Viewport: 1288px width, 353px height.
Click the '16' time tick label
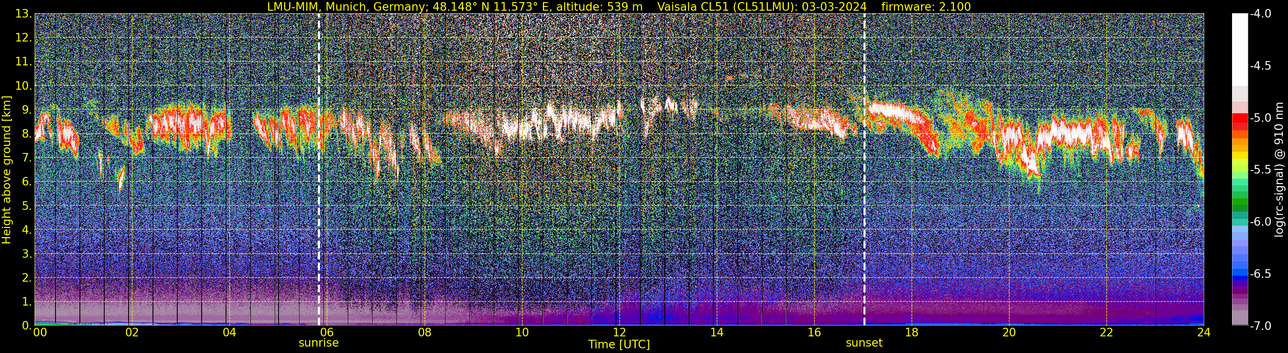click(x=814, y=332)
